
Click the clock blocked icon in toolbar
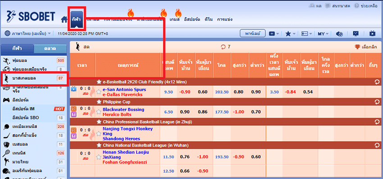(x=340, y=34)
